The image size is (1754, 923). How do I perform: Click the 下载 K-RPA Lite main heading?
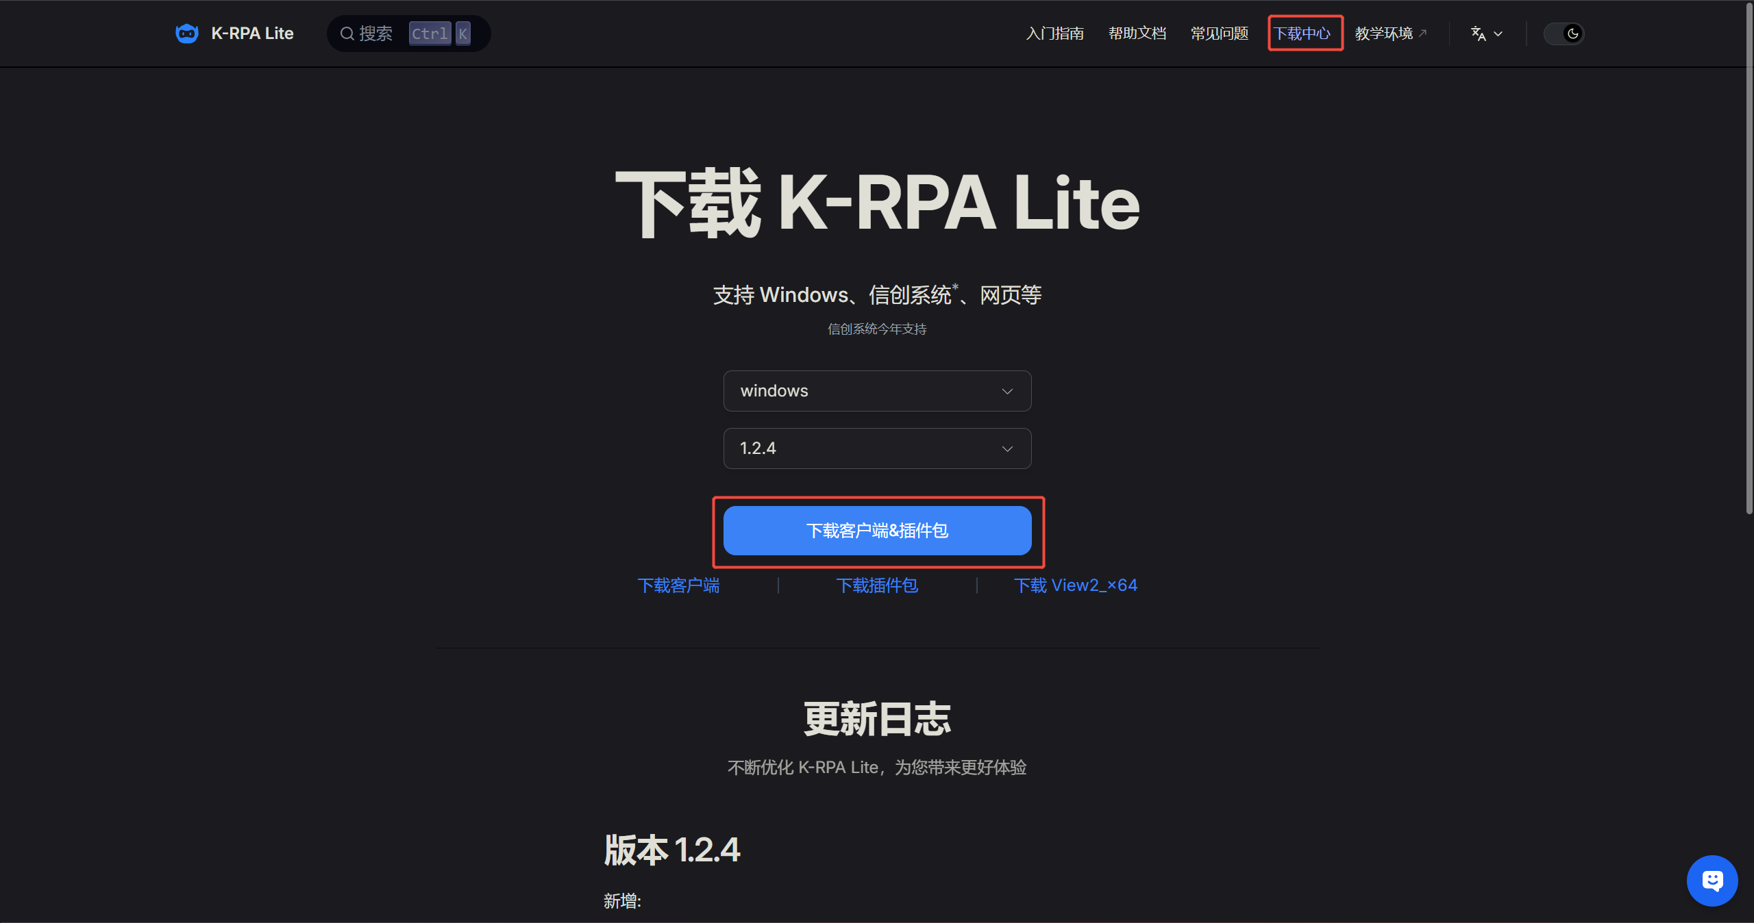point(877,203)
